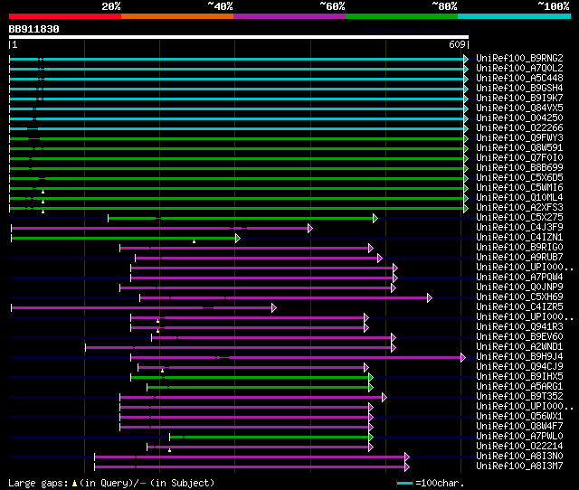579x490 pixels.
Task: Click the 'Large gaps' legend text
Action: (x=38, y=483)
